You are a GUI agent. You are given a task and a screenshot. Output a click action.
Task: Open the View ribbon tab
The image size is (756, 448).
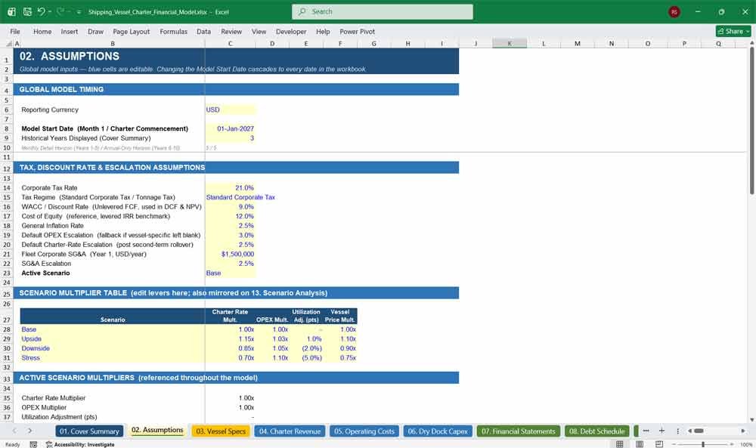(x=259, y=31)
